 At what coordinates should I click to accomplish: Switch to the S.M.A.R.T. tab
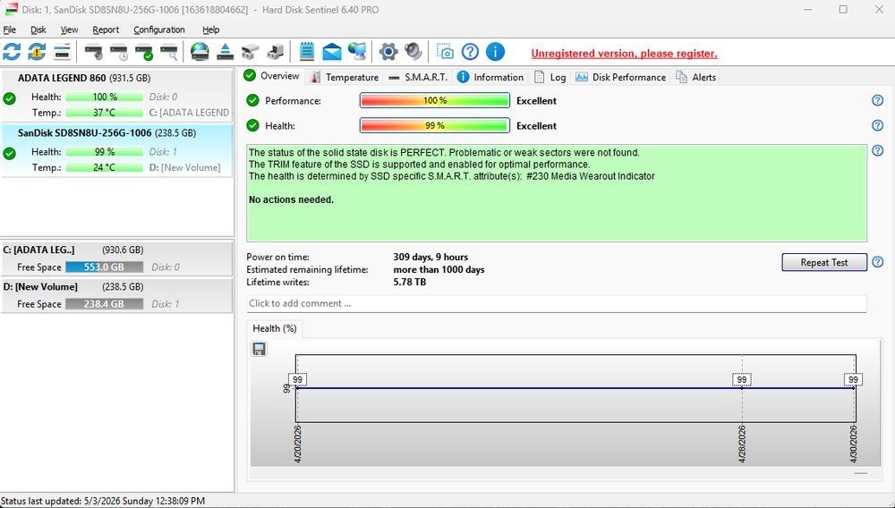[x=418, y=77]
